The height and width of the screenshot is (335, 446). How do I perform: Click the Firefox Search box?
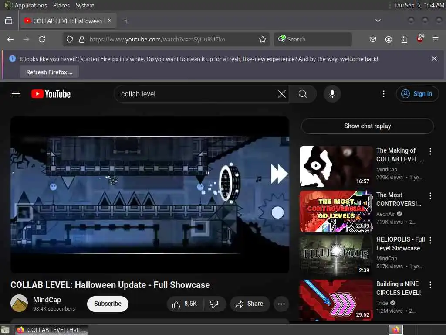(x=313, y=39)
